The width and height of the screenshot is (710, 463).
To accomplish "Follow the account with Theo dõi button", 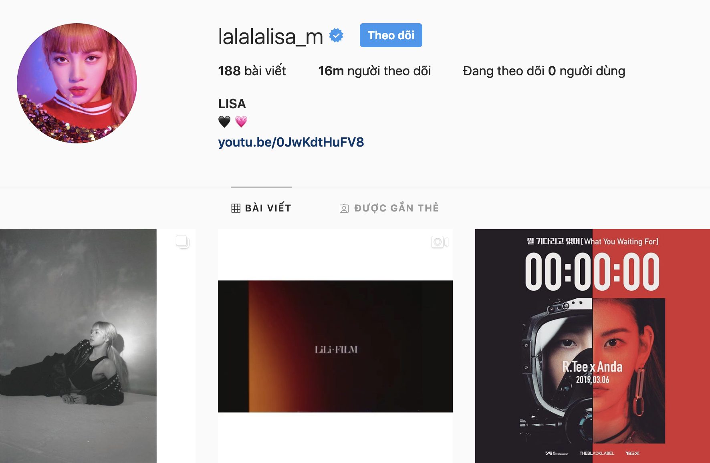I will point(391,35).
